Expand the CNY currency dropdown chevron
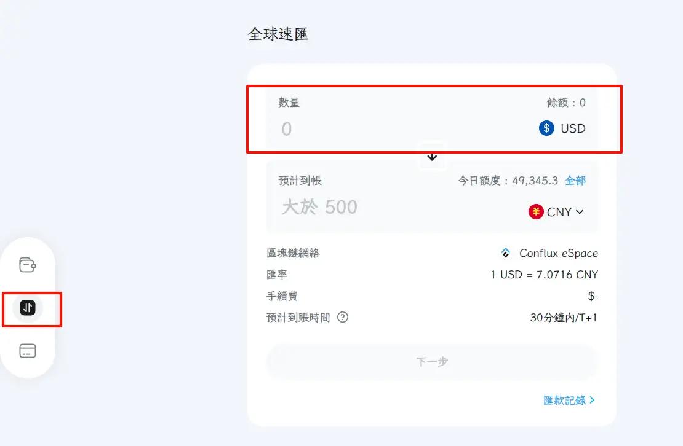The width and height of the screenshot is (683, 446). (580, 212)
